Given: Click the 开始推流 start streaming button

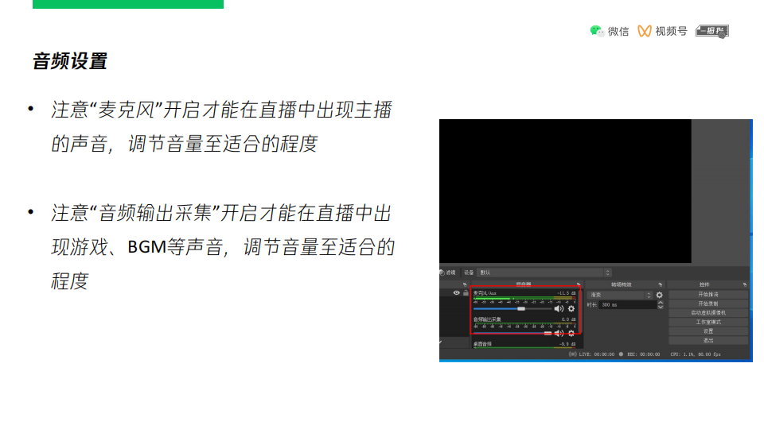Looking at the screenshot, I should pyautogui.click(x=708, y=294).
